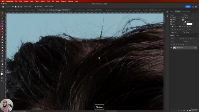Select the Eyedropper tool

tap(2, 29)
